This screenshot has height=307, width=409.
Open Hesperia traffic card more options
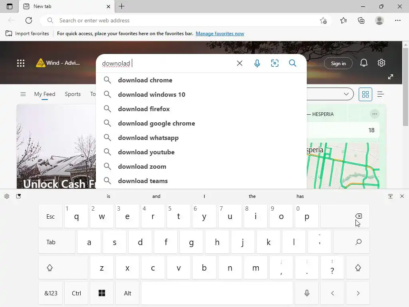(x=375, y=114)
